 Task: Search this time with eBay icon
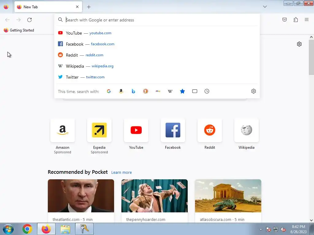[x=158, y=91]
